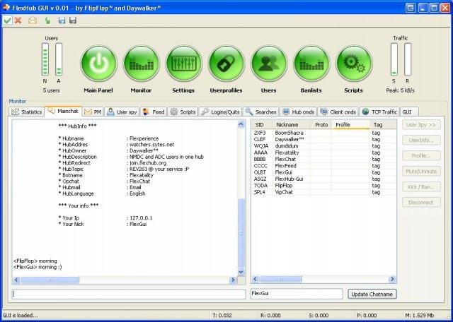Select the Mainchat tab
The height and width of the screenshot is (322, 453).
click(x=63, y=111)
